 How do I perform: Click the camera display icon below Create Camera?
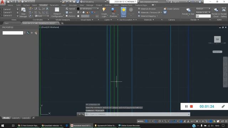[165, 12]
